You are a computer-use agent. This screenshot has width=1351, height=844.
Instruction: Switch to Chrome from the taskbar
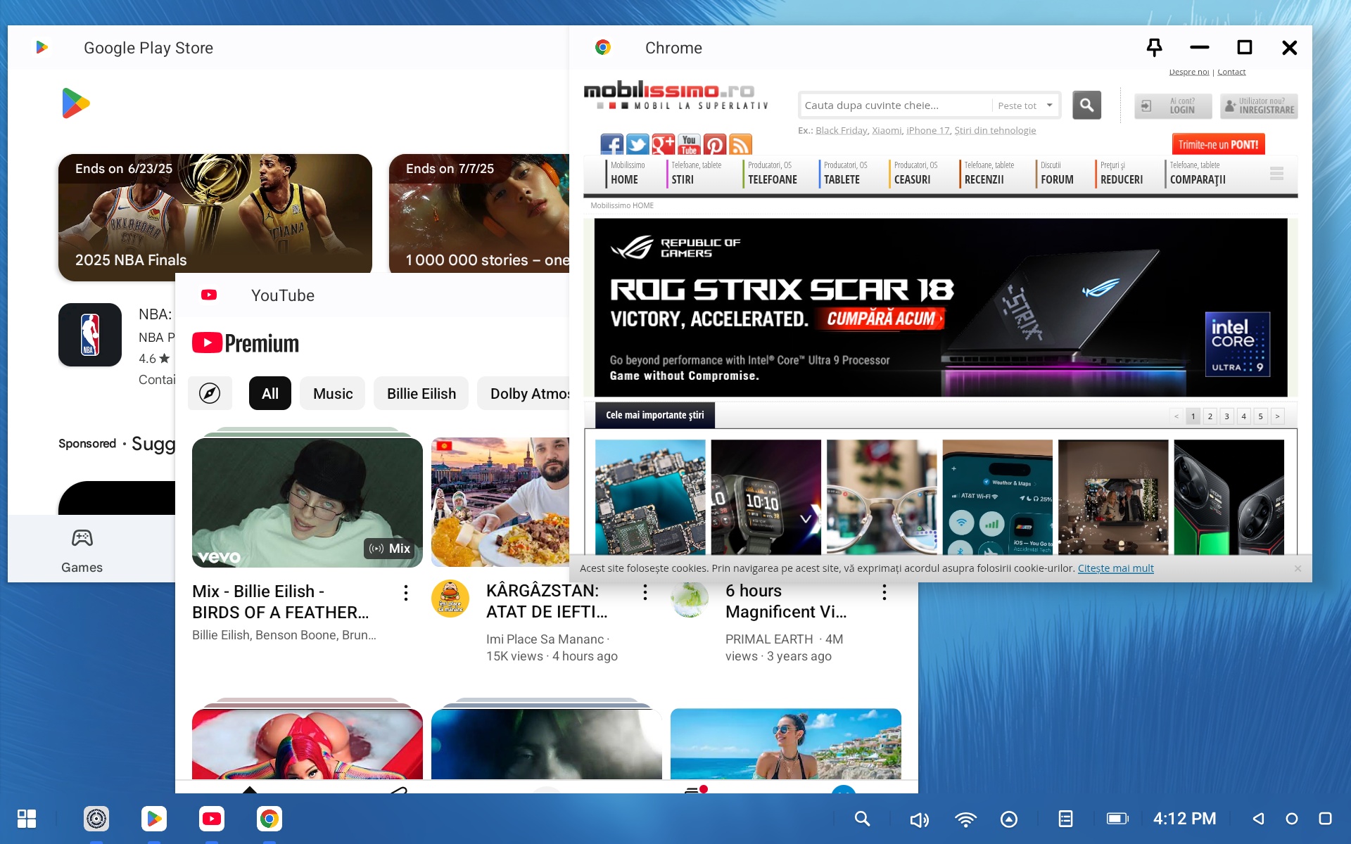click(269, 819)
